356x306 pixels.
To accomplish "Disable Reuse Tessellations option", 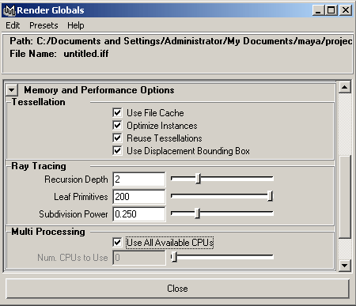I will pyautogui.click(x=117, y=138).
